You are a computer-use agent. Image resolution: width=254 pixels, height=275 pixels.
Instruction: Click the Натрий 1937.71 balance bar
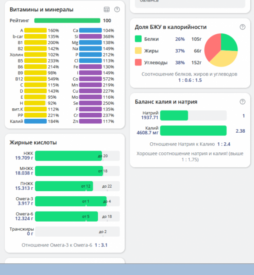(x=174, y=116)
